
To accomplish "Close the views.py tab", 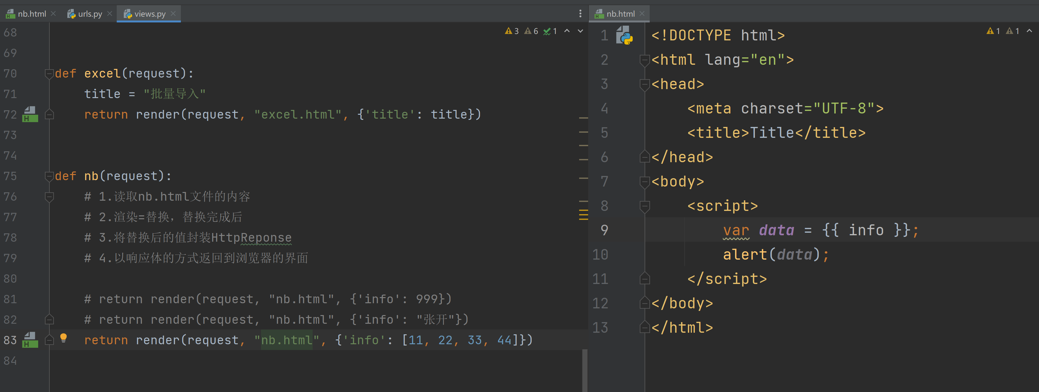I will [173, 14].
